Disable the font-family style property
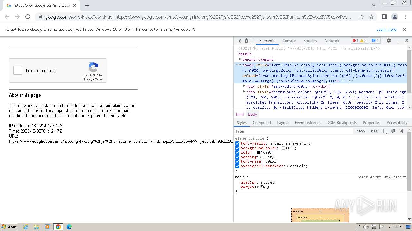 pos(237,144)
